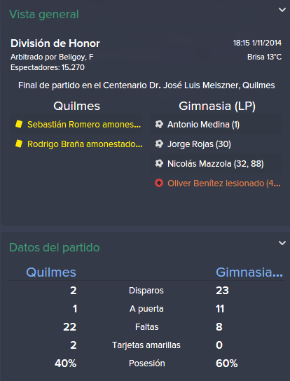
Task: Click Sebastián Romero's yellow card icon
Action: point(19,124)
